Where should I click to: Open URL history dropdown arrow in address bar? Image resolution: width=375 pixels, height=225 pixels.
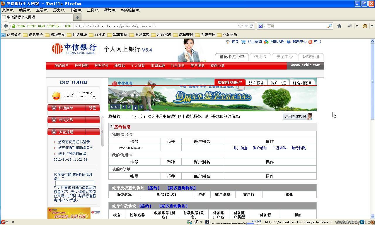pos(246,26)
